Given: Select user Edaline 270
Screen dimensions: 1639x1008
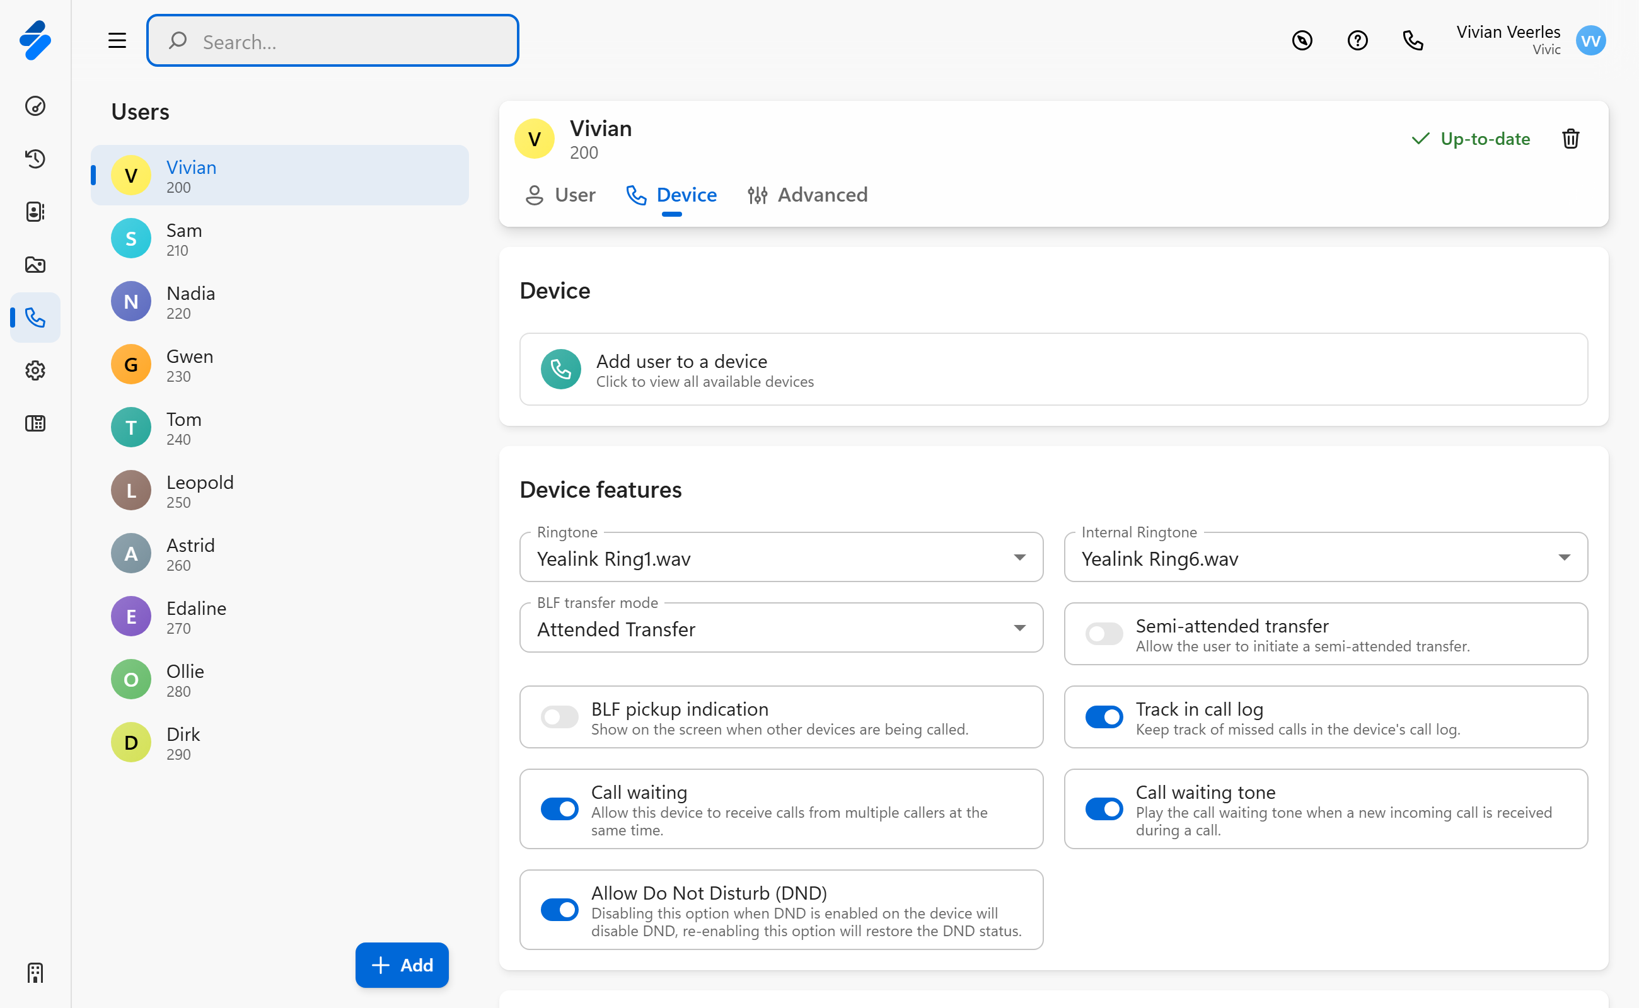Looking at the screenshot, I should pyautogui.click(x=279, y=617).
